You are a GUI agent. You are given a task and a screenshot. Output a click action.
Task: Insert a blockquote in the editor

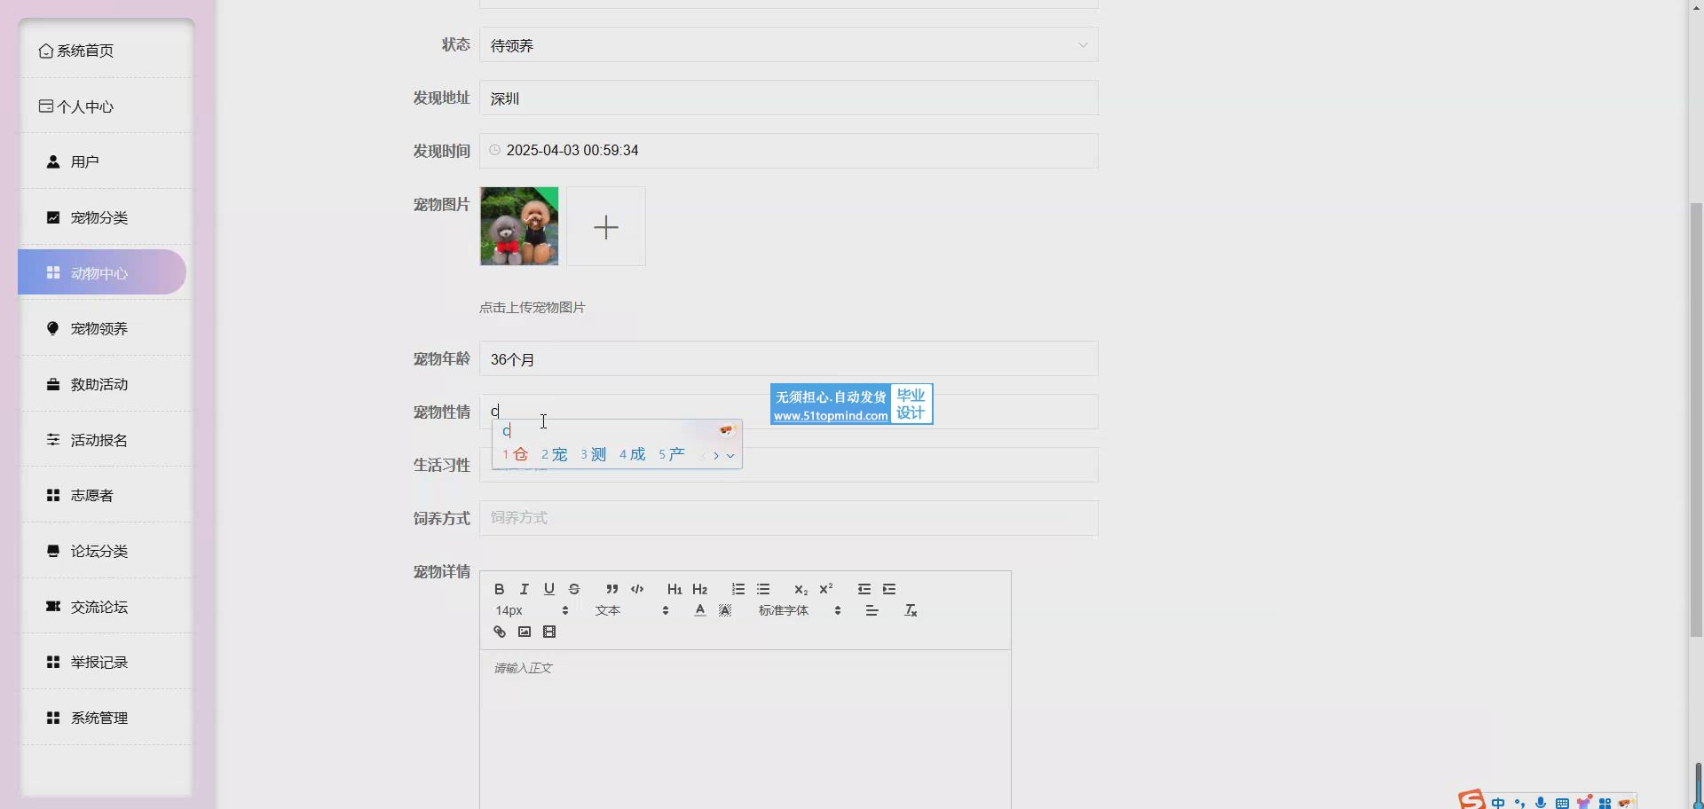pos(611,589)
